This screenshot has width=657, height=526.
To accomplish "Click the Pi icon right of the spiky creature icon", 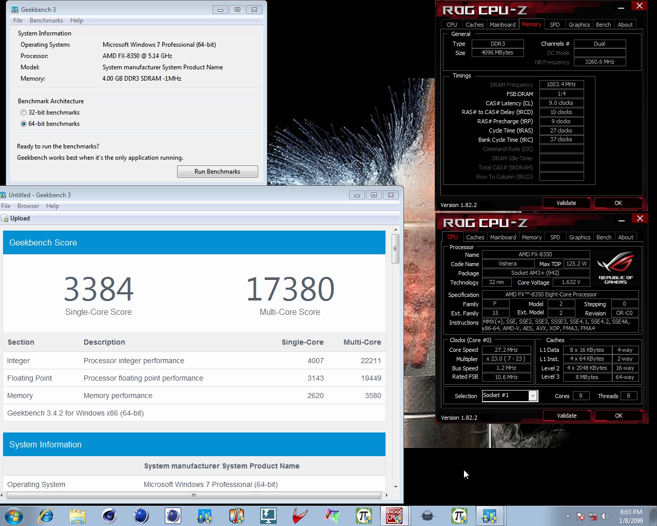I will (x=459, y=515).
